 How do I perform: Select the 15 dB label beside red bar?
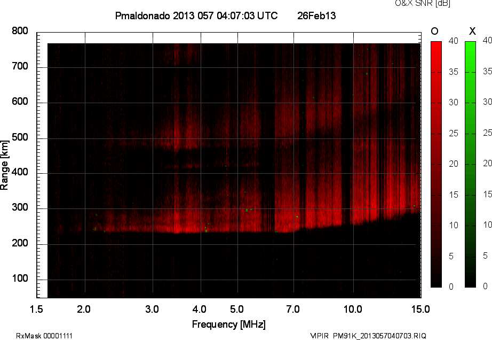[454, 195]
